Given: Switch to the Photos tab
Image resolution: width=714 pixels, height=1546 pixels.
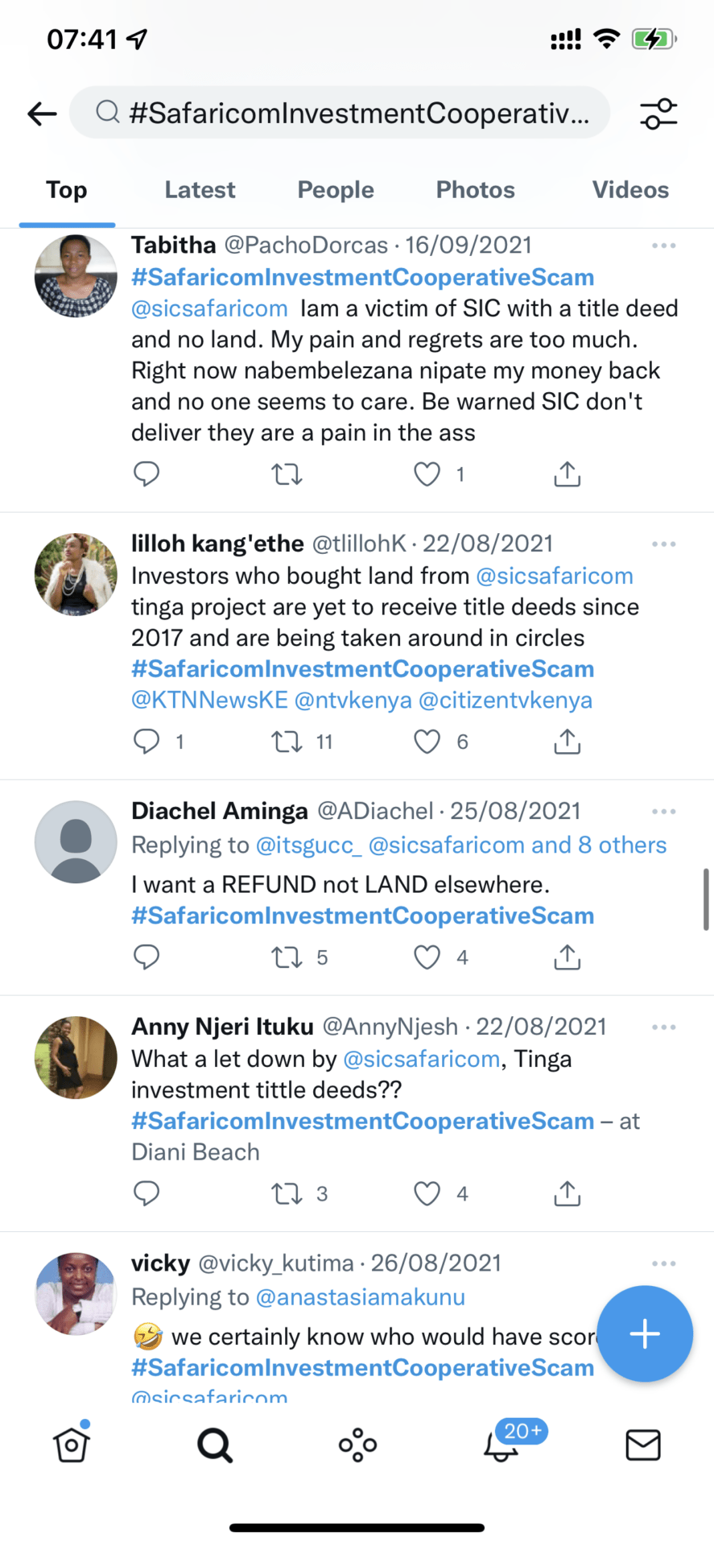Looking at the screenshot, I should pyautogui.click(x=475, y=190).
